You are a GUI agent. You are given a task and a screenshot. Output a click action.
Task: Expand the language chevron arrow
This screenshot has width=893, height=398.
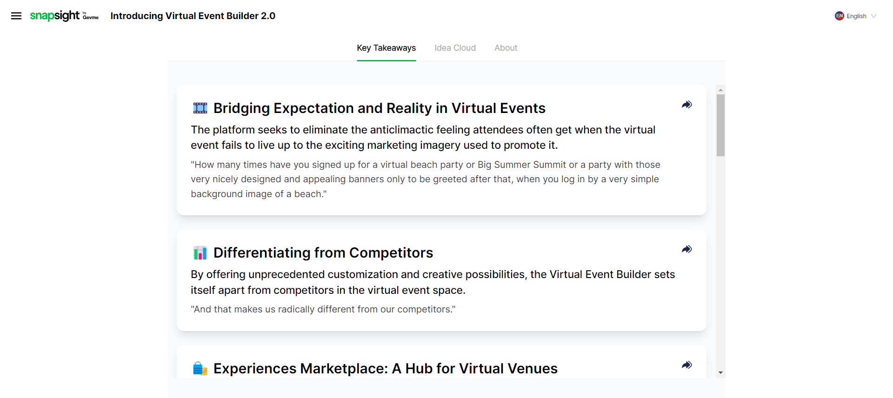click(873, 16)
